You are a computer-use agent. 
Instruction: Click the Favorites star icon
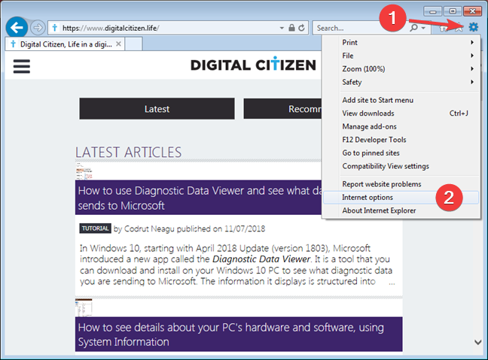click(x=459, y=28)
